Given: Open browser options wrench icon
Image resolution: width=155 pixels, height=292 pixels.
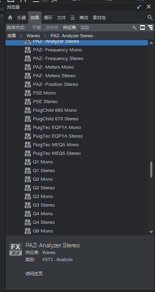Looking at the screenshot, I should click(x=134, y=27).
